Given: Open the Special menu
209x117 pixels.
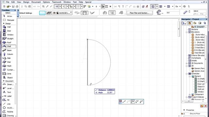Looking at the screenshot, I should 88,2.
